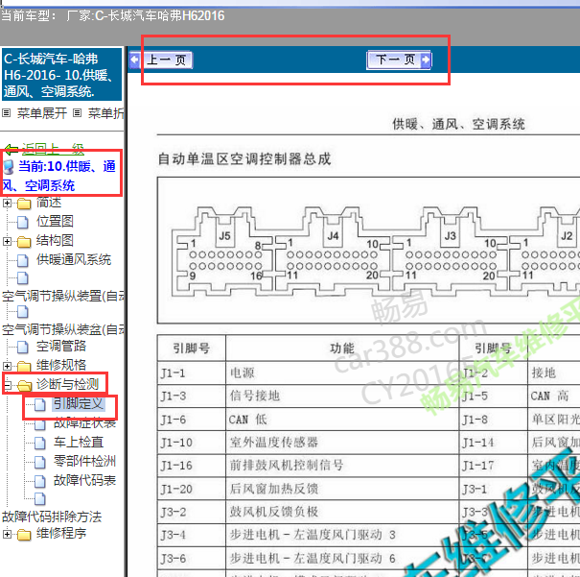Expand the 简述 folder
The image size is (580, 577).
click(x=7, y=203)
